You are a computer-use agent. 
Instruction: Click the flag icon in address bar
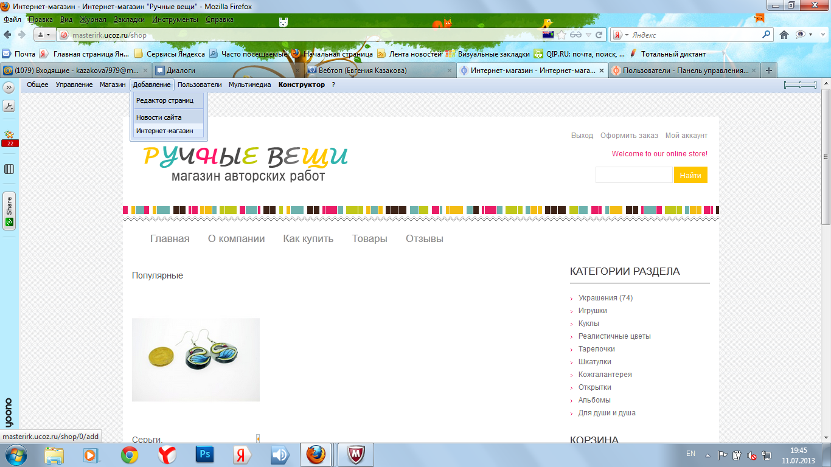548,35
